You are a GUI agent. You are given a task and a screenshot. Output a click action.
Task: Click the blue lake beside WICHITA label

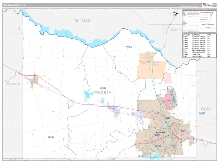coord(88,94)
